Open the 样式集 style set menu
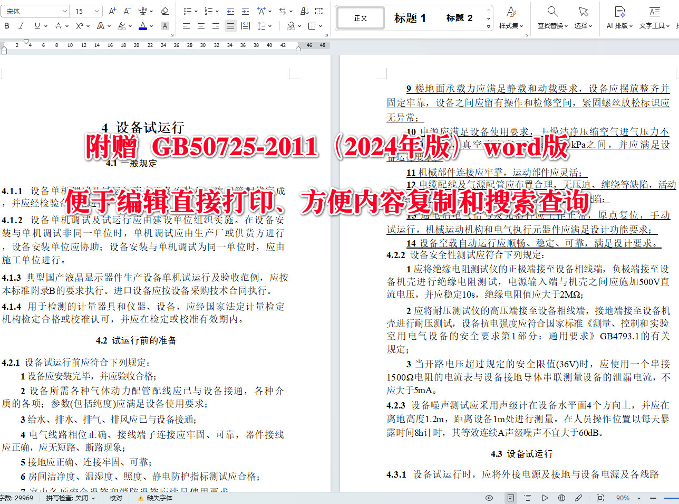Image resolution: width=679 pixels, height=504 pixels. [x=511, y=17]
